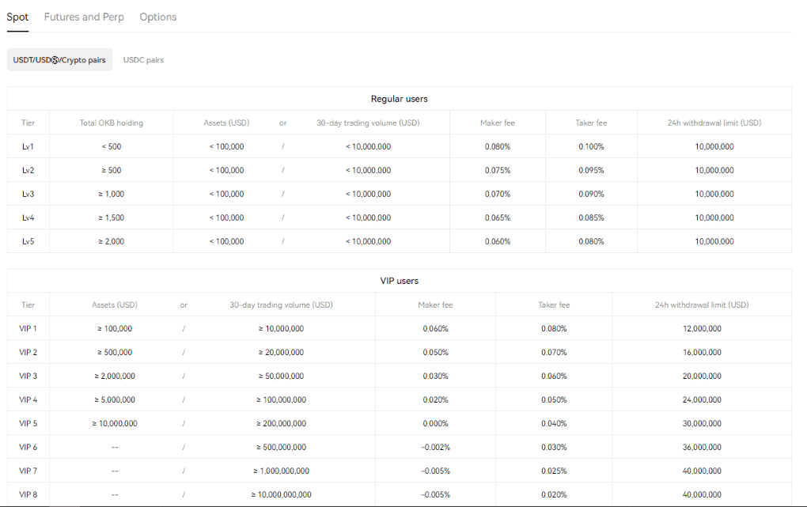Viewport: 807px width, 507px height.
Task: Click the VIP 8 tier label
Action: pos(28,494)
